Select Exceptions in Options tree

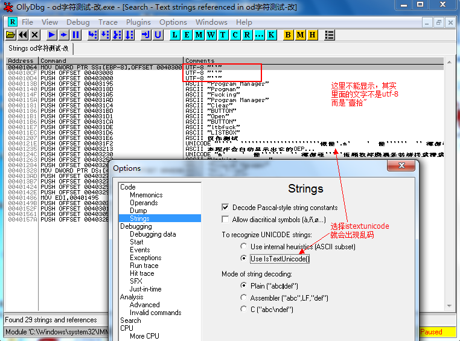[145, 258]
